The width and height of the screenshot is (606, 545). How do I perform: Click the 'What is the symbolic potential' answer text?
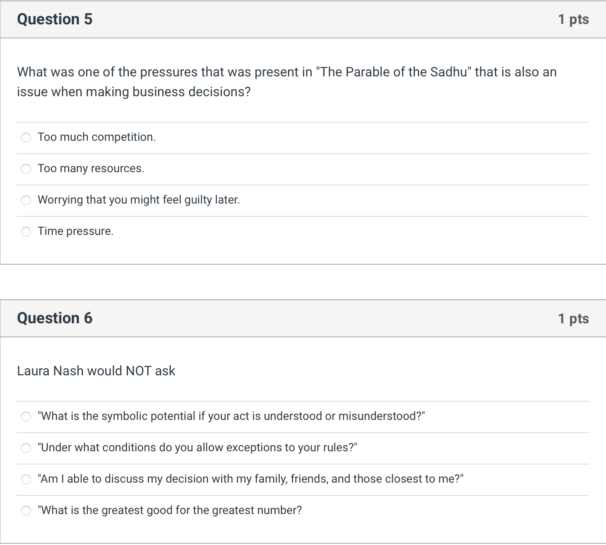(231, 416)
